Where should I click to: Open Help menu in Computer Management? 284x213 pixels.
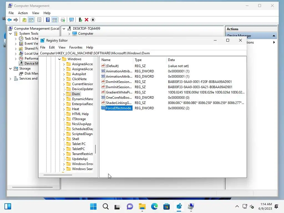point(47,13)
